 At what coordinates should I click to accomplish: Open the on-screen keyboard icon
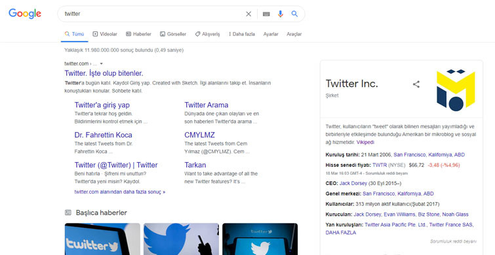pos(266,14)
